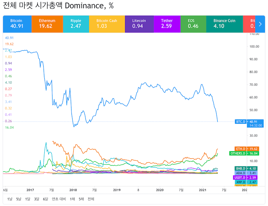Click the 2019 time axis label
Screen dimensions: 268x206
click(117, 190)
